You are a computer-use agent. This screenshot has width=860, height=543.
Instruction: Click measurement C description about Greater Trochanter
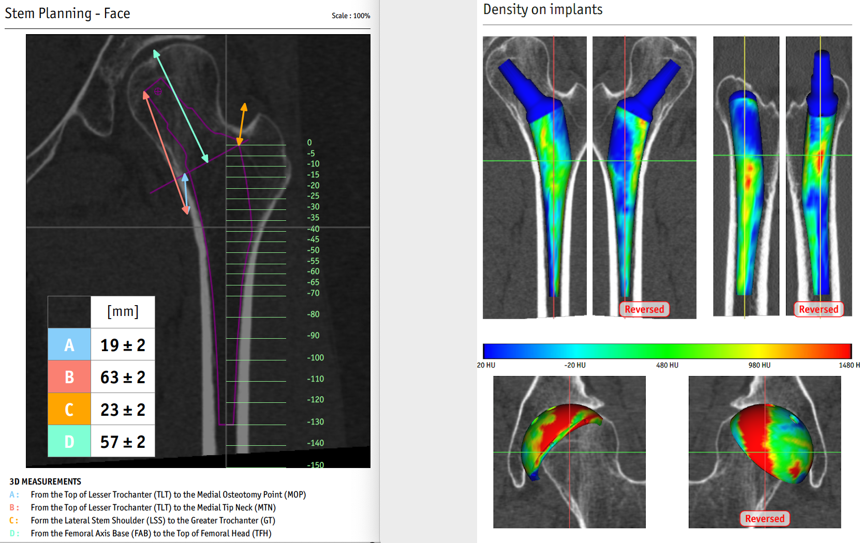pyautogui.click(x=153, y=520)
